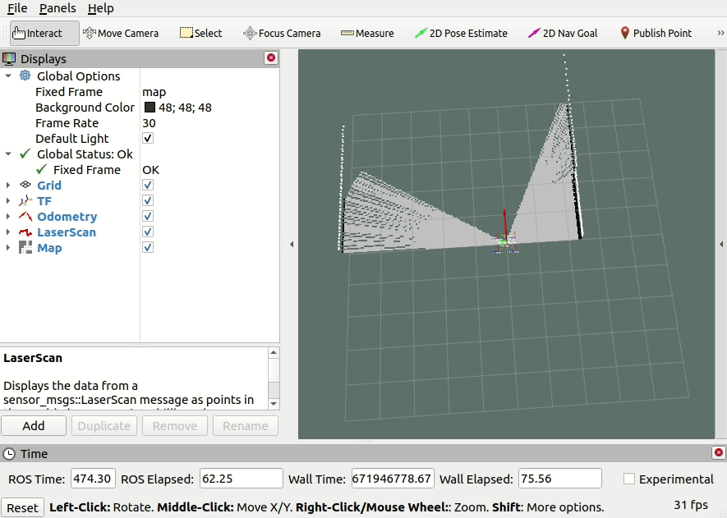Image resolution: width=727 pixels, height=518 pixels.
Task: Expand the Grid display properties
Action: coord(8,185)
